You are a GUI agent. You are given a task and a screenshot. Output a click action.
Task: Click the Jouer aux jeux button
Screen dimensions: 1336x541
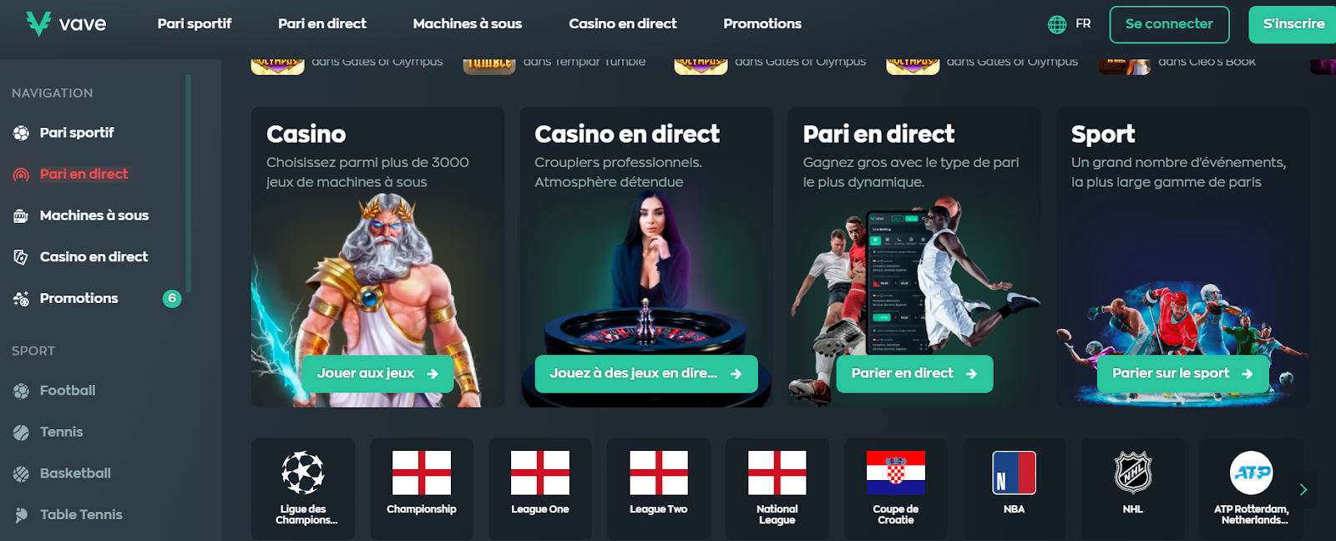pos(377,374)
